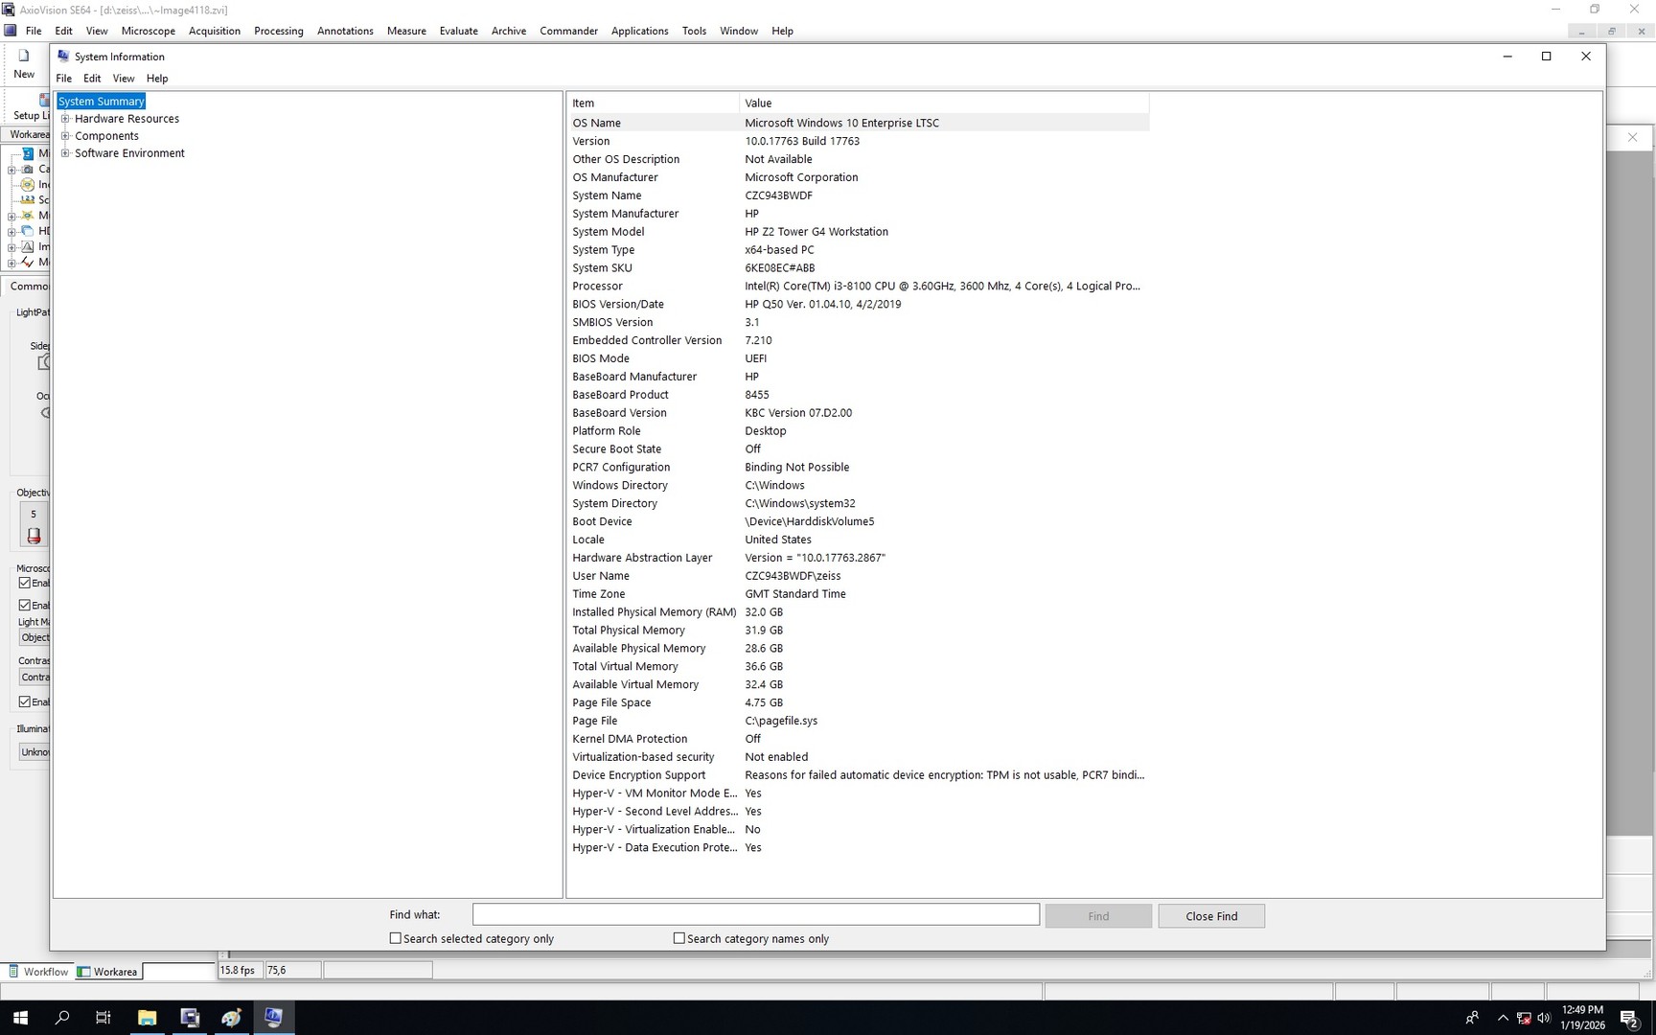Click the taskbar search magnifier icon
Screen dimensions: 1656x1035
click(x=62, y=1018)
